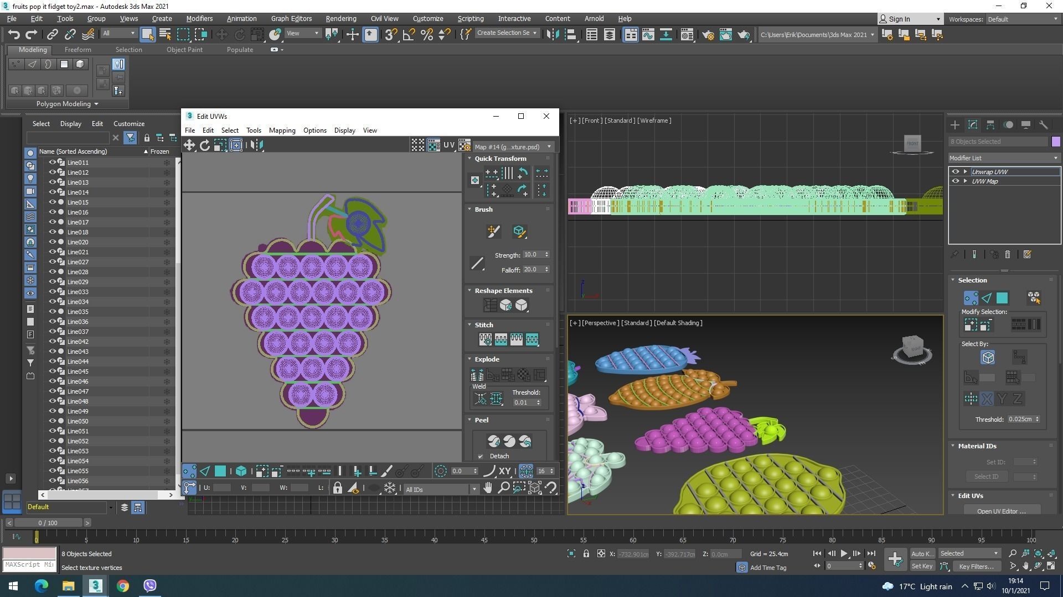Click the Undo arrow in main toolbar
This screenshot has height=597, width=1063.
click(x=14, y=35)
